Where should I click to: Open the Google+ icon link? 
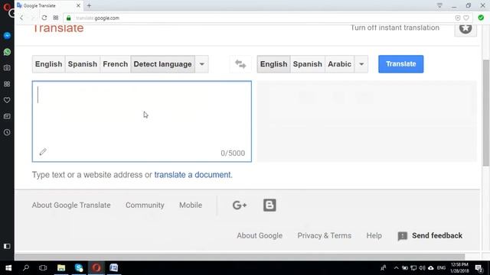240,205
